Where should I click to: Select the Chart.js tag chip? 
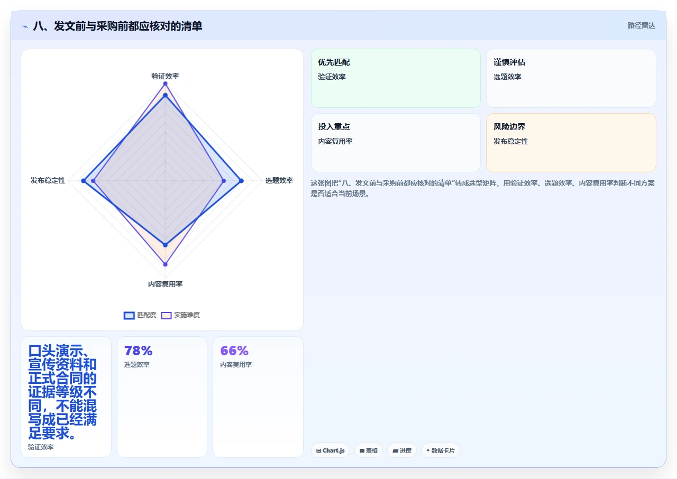tap(331, 450)
